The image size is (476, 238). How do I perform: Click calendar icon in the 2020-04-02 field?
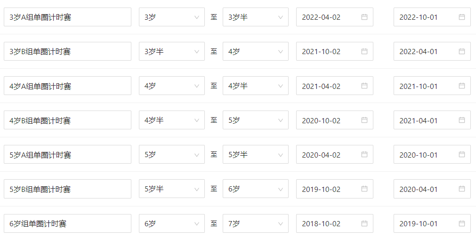coord(364,155)
